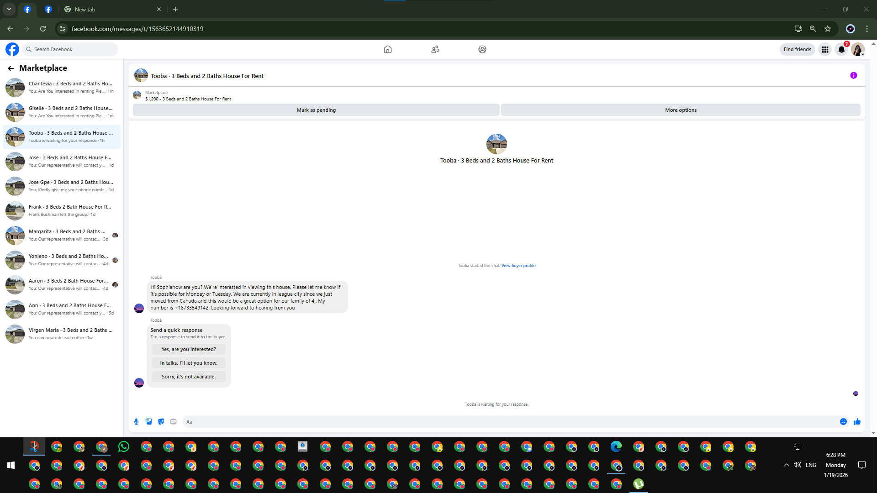Image resolution: width=877 pixels, height=493 pixels.
Task: Open the sticker picker icon
Action: pos(161,422)
